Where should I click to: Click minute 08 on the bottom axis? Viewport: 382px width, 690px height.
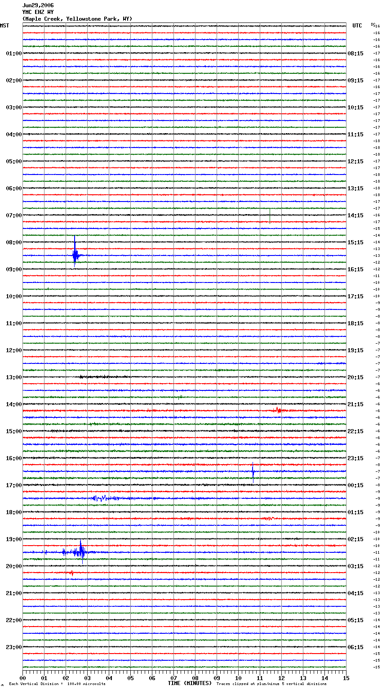tap(195, 678)
